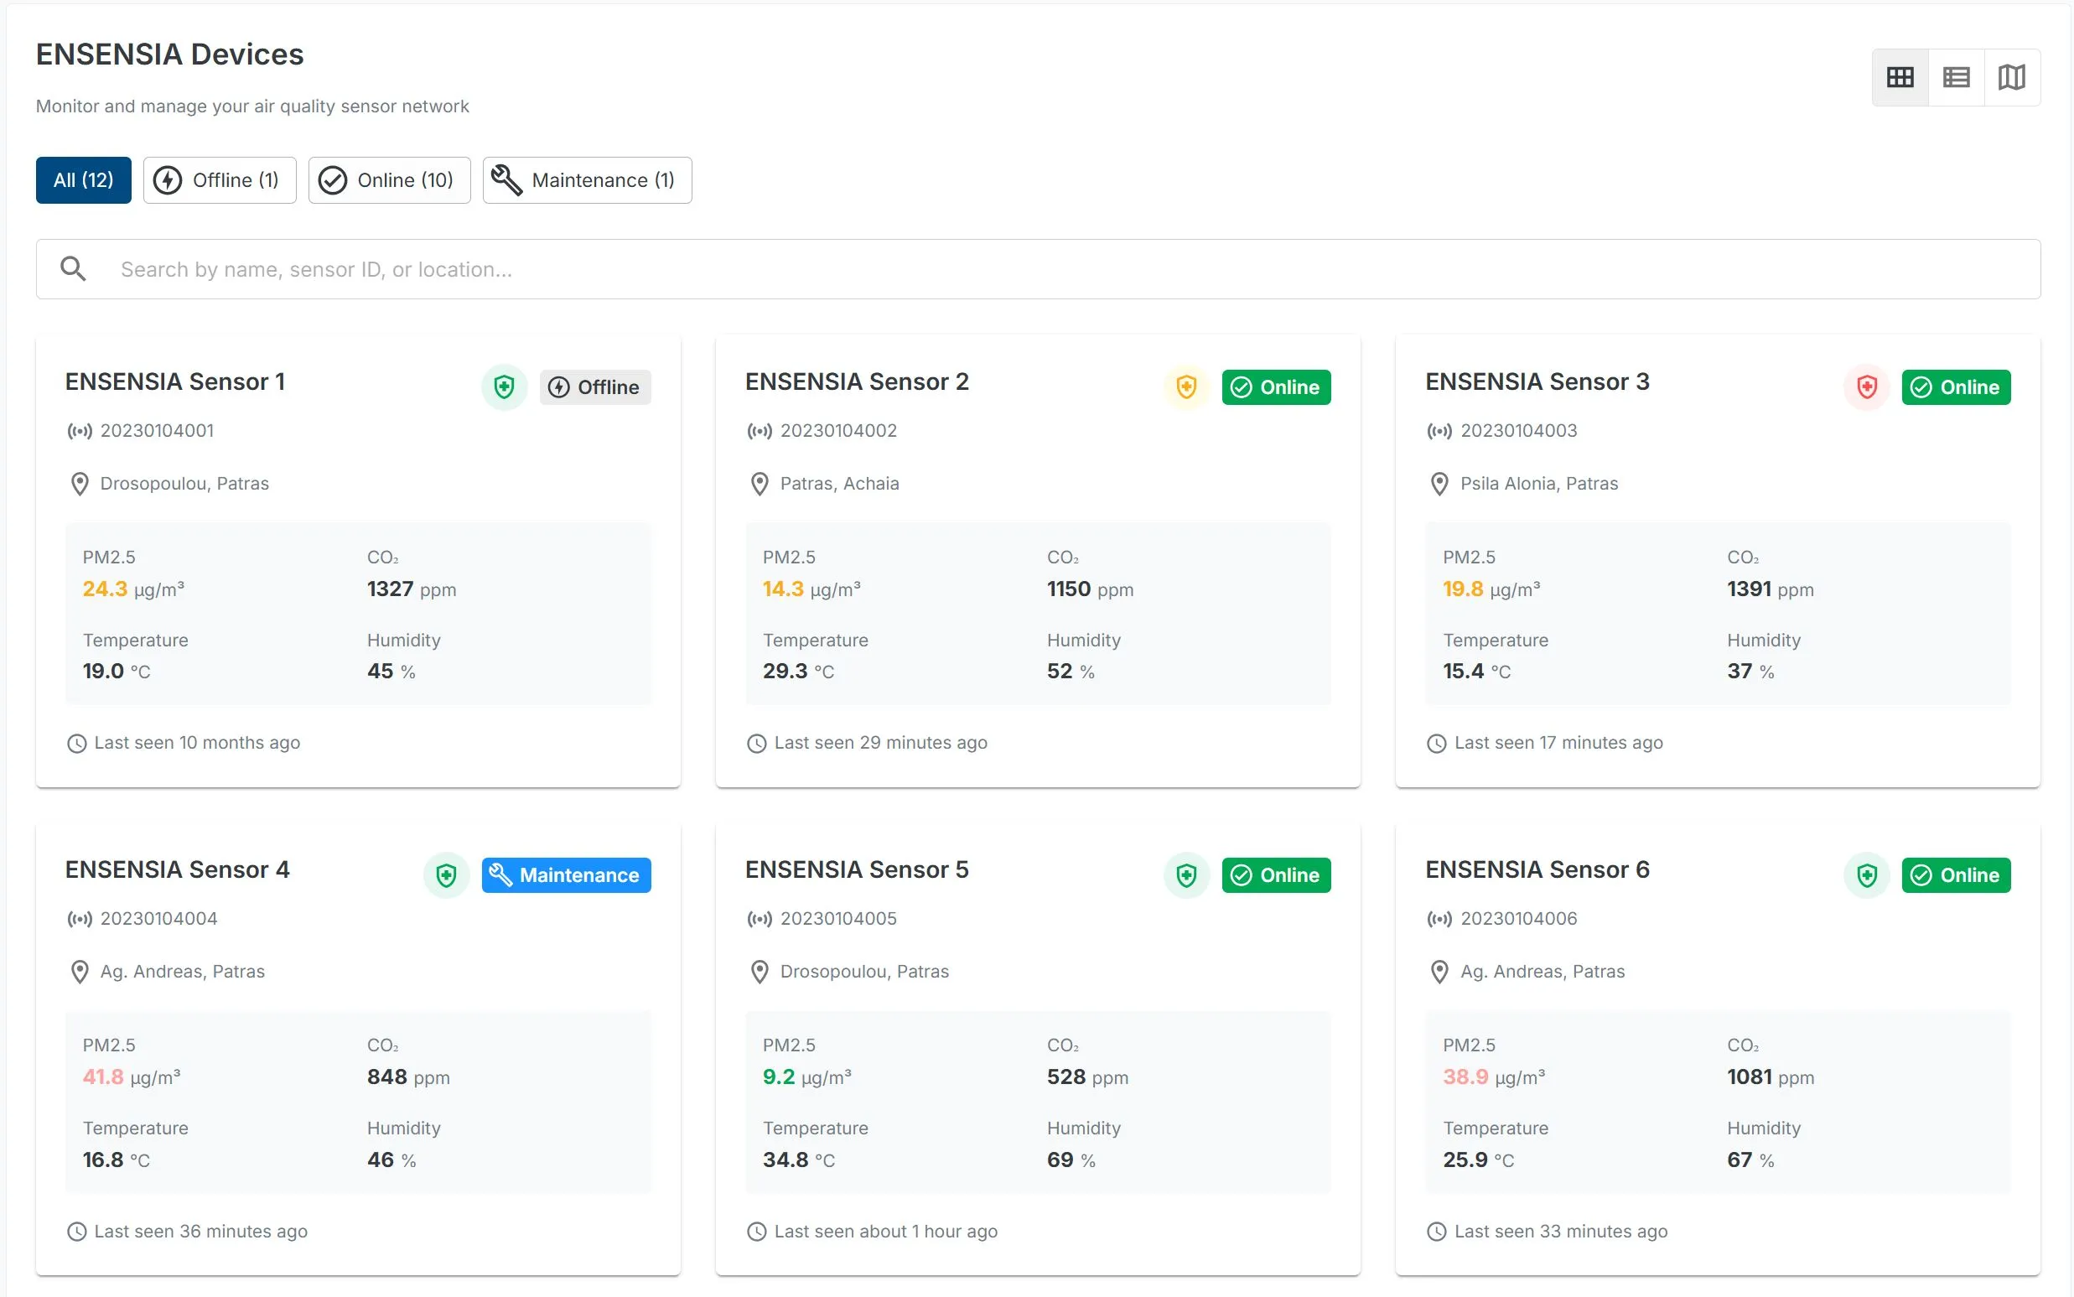Show only Maintenance devices
Image resolution: width=2074 pixels, height=1297 pixels.
[587, 180]
